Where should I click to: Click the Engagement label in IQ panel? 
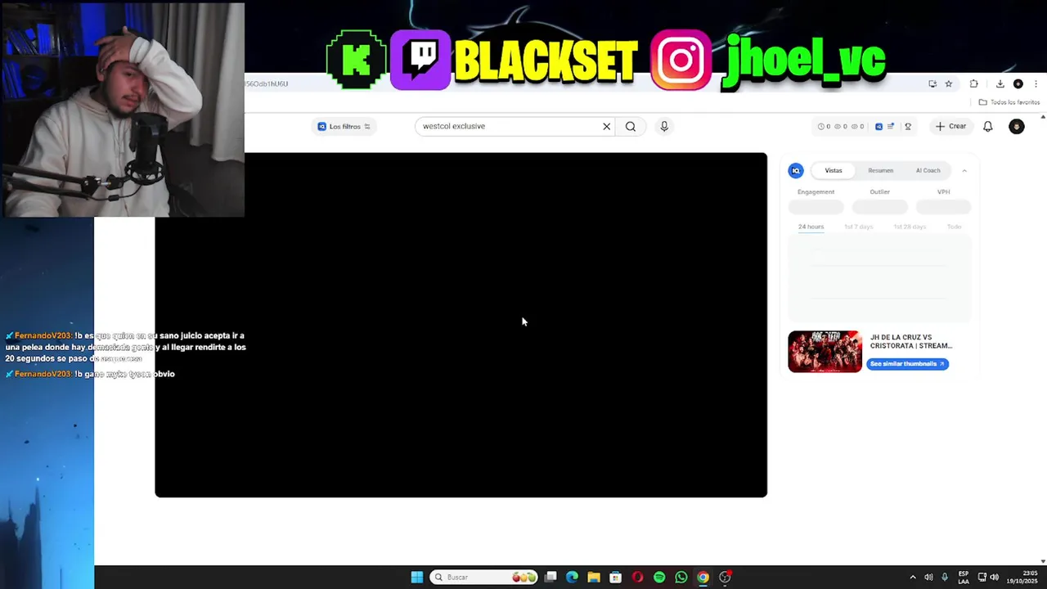pos(816,192)
